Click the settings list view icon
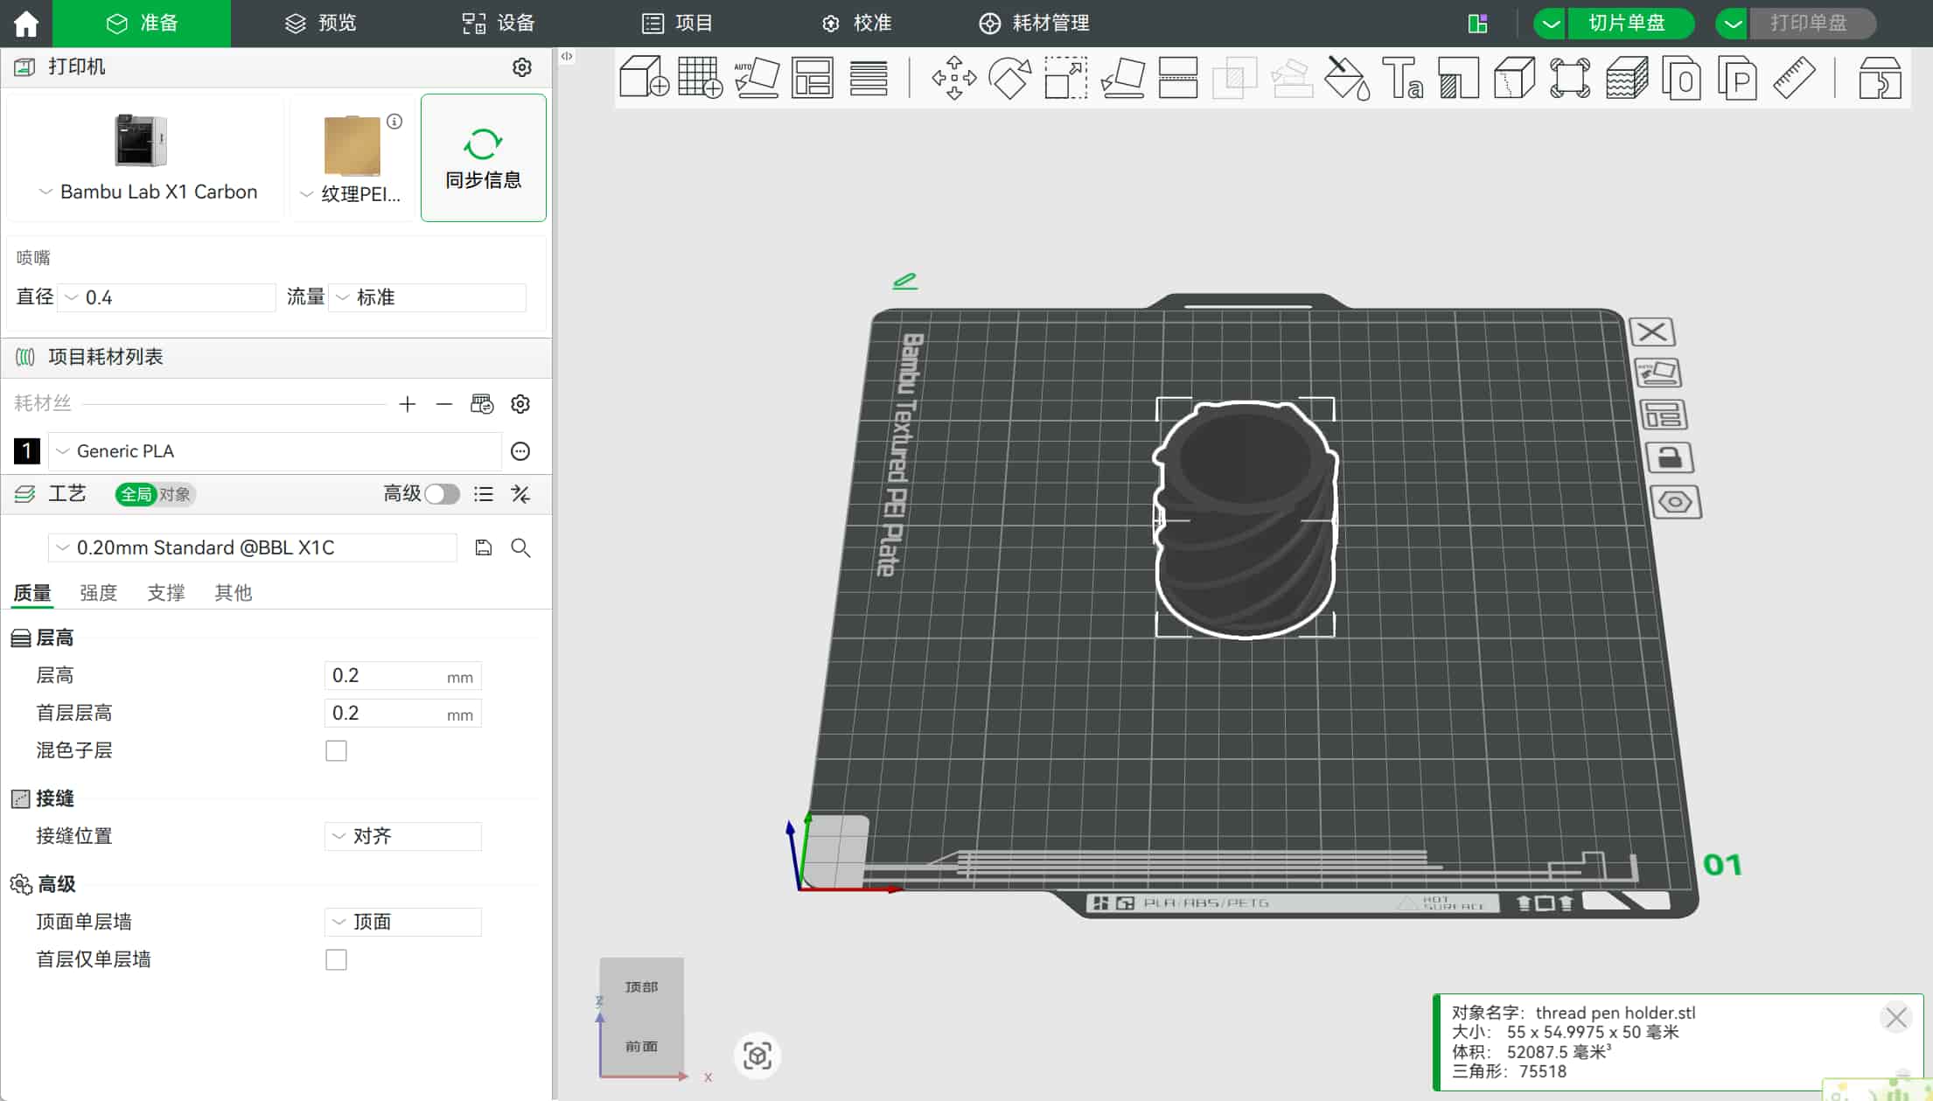1933x1101 pixels. [483, 494]
